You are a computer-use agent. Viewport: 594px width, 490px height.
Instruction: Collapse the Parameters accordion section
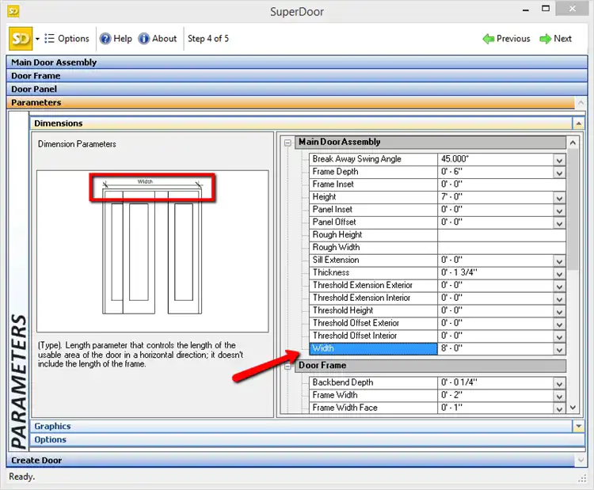click(x=291, y=102)
